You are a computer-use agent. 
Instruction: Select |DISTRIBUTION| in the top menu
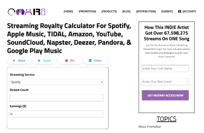tap(146, 12)
